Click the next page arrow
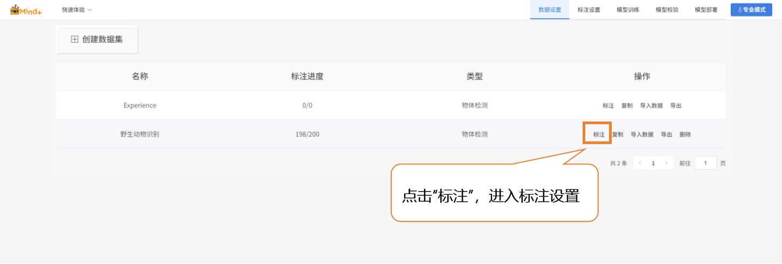Screen dimensions: 782x264 pyautogui.click(x=666, y=163)
